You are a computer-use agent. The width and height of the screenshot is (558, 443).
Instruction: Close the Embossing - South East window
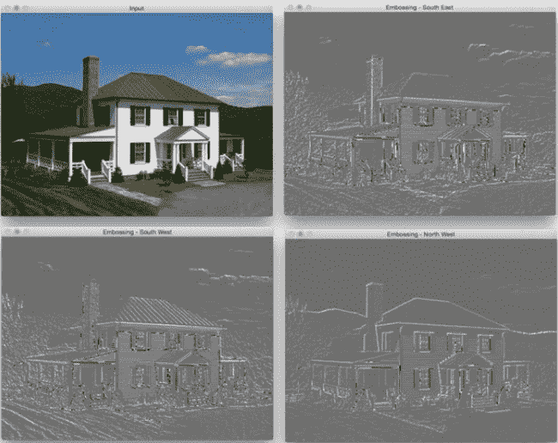(x=290, y=8)
